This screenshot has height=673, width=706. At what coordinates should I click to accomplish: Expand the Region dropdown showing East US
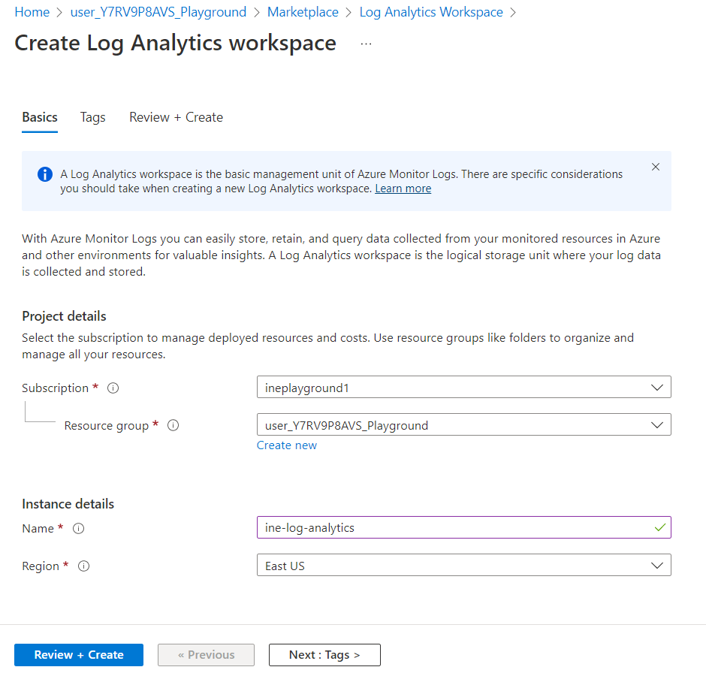coord(463,566)
